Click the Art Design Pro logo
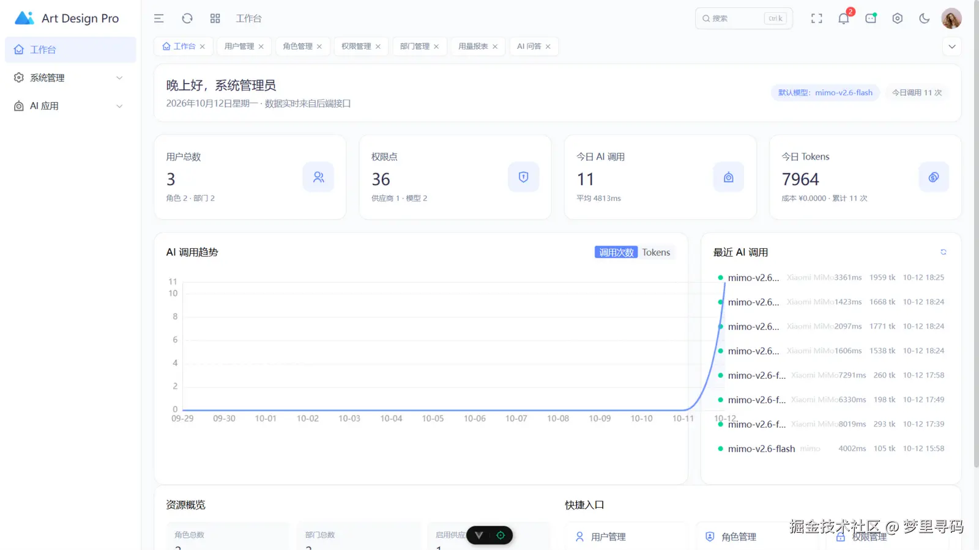The image size is (979, 550). click(x=67, y=18)
